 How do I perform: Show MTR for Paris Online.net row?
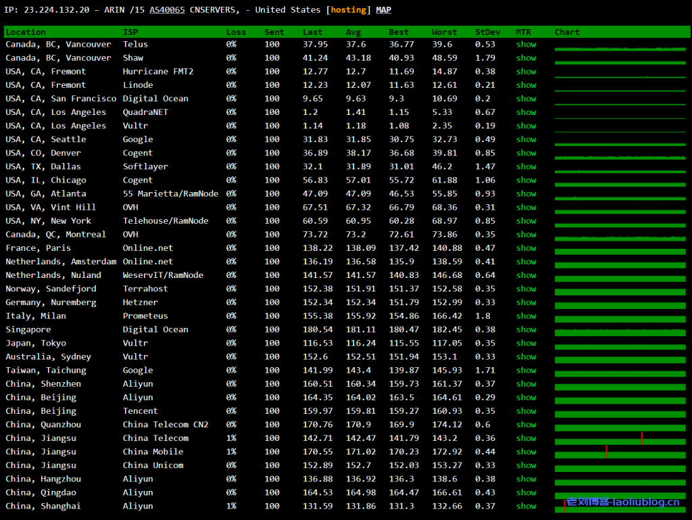(526, 248)
